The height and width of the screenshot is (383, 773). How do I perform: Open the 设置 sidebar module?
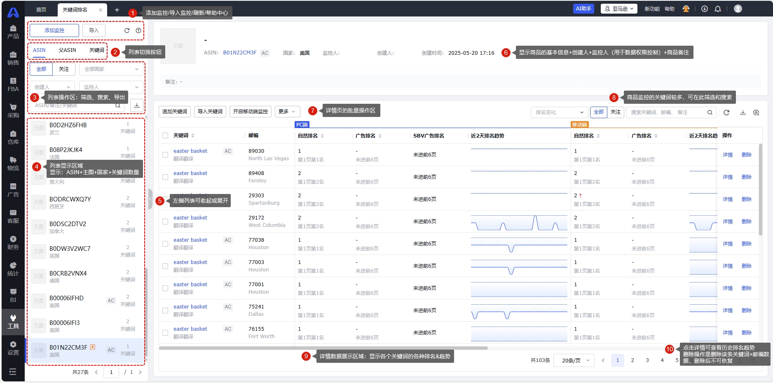point(13,348)
